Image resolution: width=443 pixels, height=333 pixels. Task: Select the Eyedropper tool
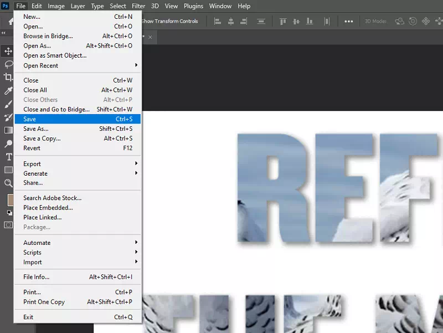(x=8, y=90)
